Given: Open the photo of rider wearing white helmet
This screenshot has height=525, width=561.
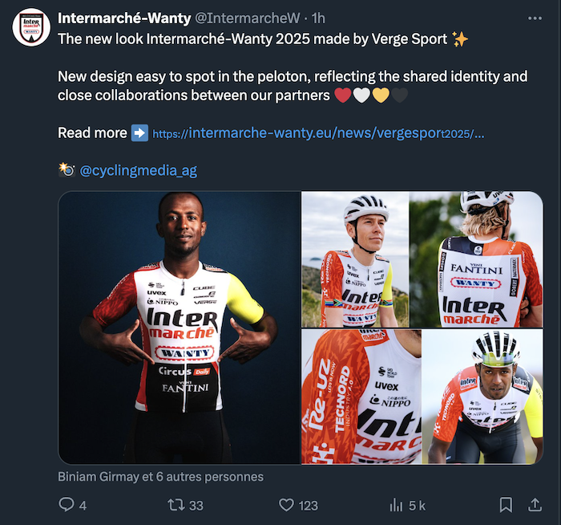Looking at the screenshot, I should pyautogui.click(x=353, y=258).
